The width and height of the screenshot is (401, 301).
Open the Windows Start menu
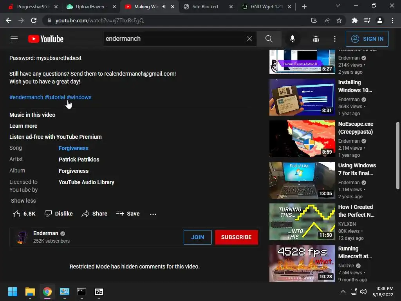tap(13, 292)
